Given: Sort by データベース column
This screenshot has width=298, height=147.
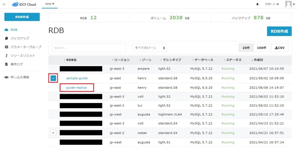Looking at the screenshot, I should (x=203, y=60).
